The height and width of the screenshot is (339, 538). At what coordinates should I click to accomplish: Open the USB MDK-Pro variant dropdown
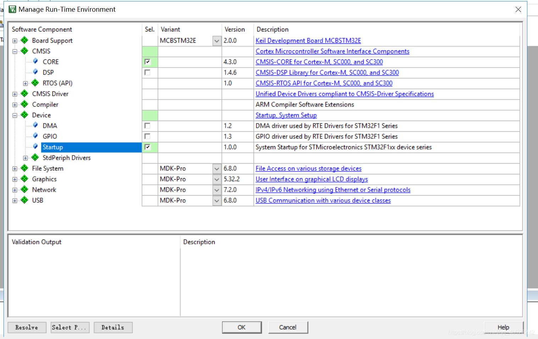click(x=217, y=201)
